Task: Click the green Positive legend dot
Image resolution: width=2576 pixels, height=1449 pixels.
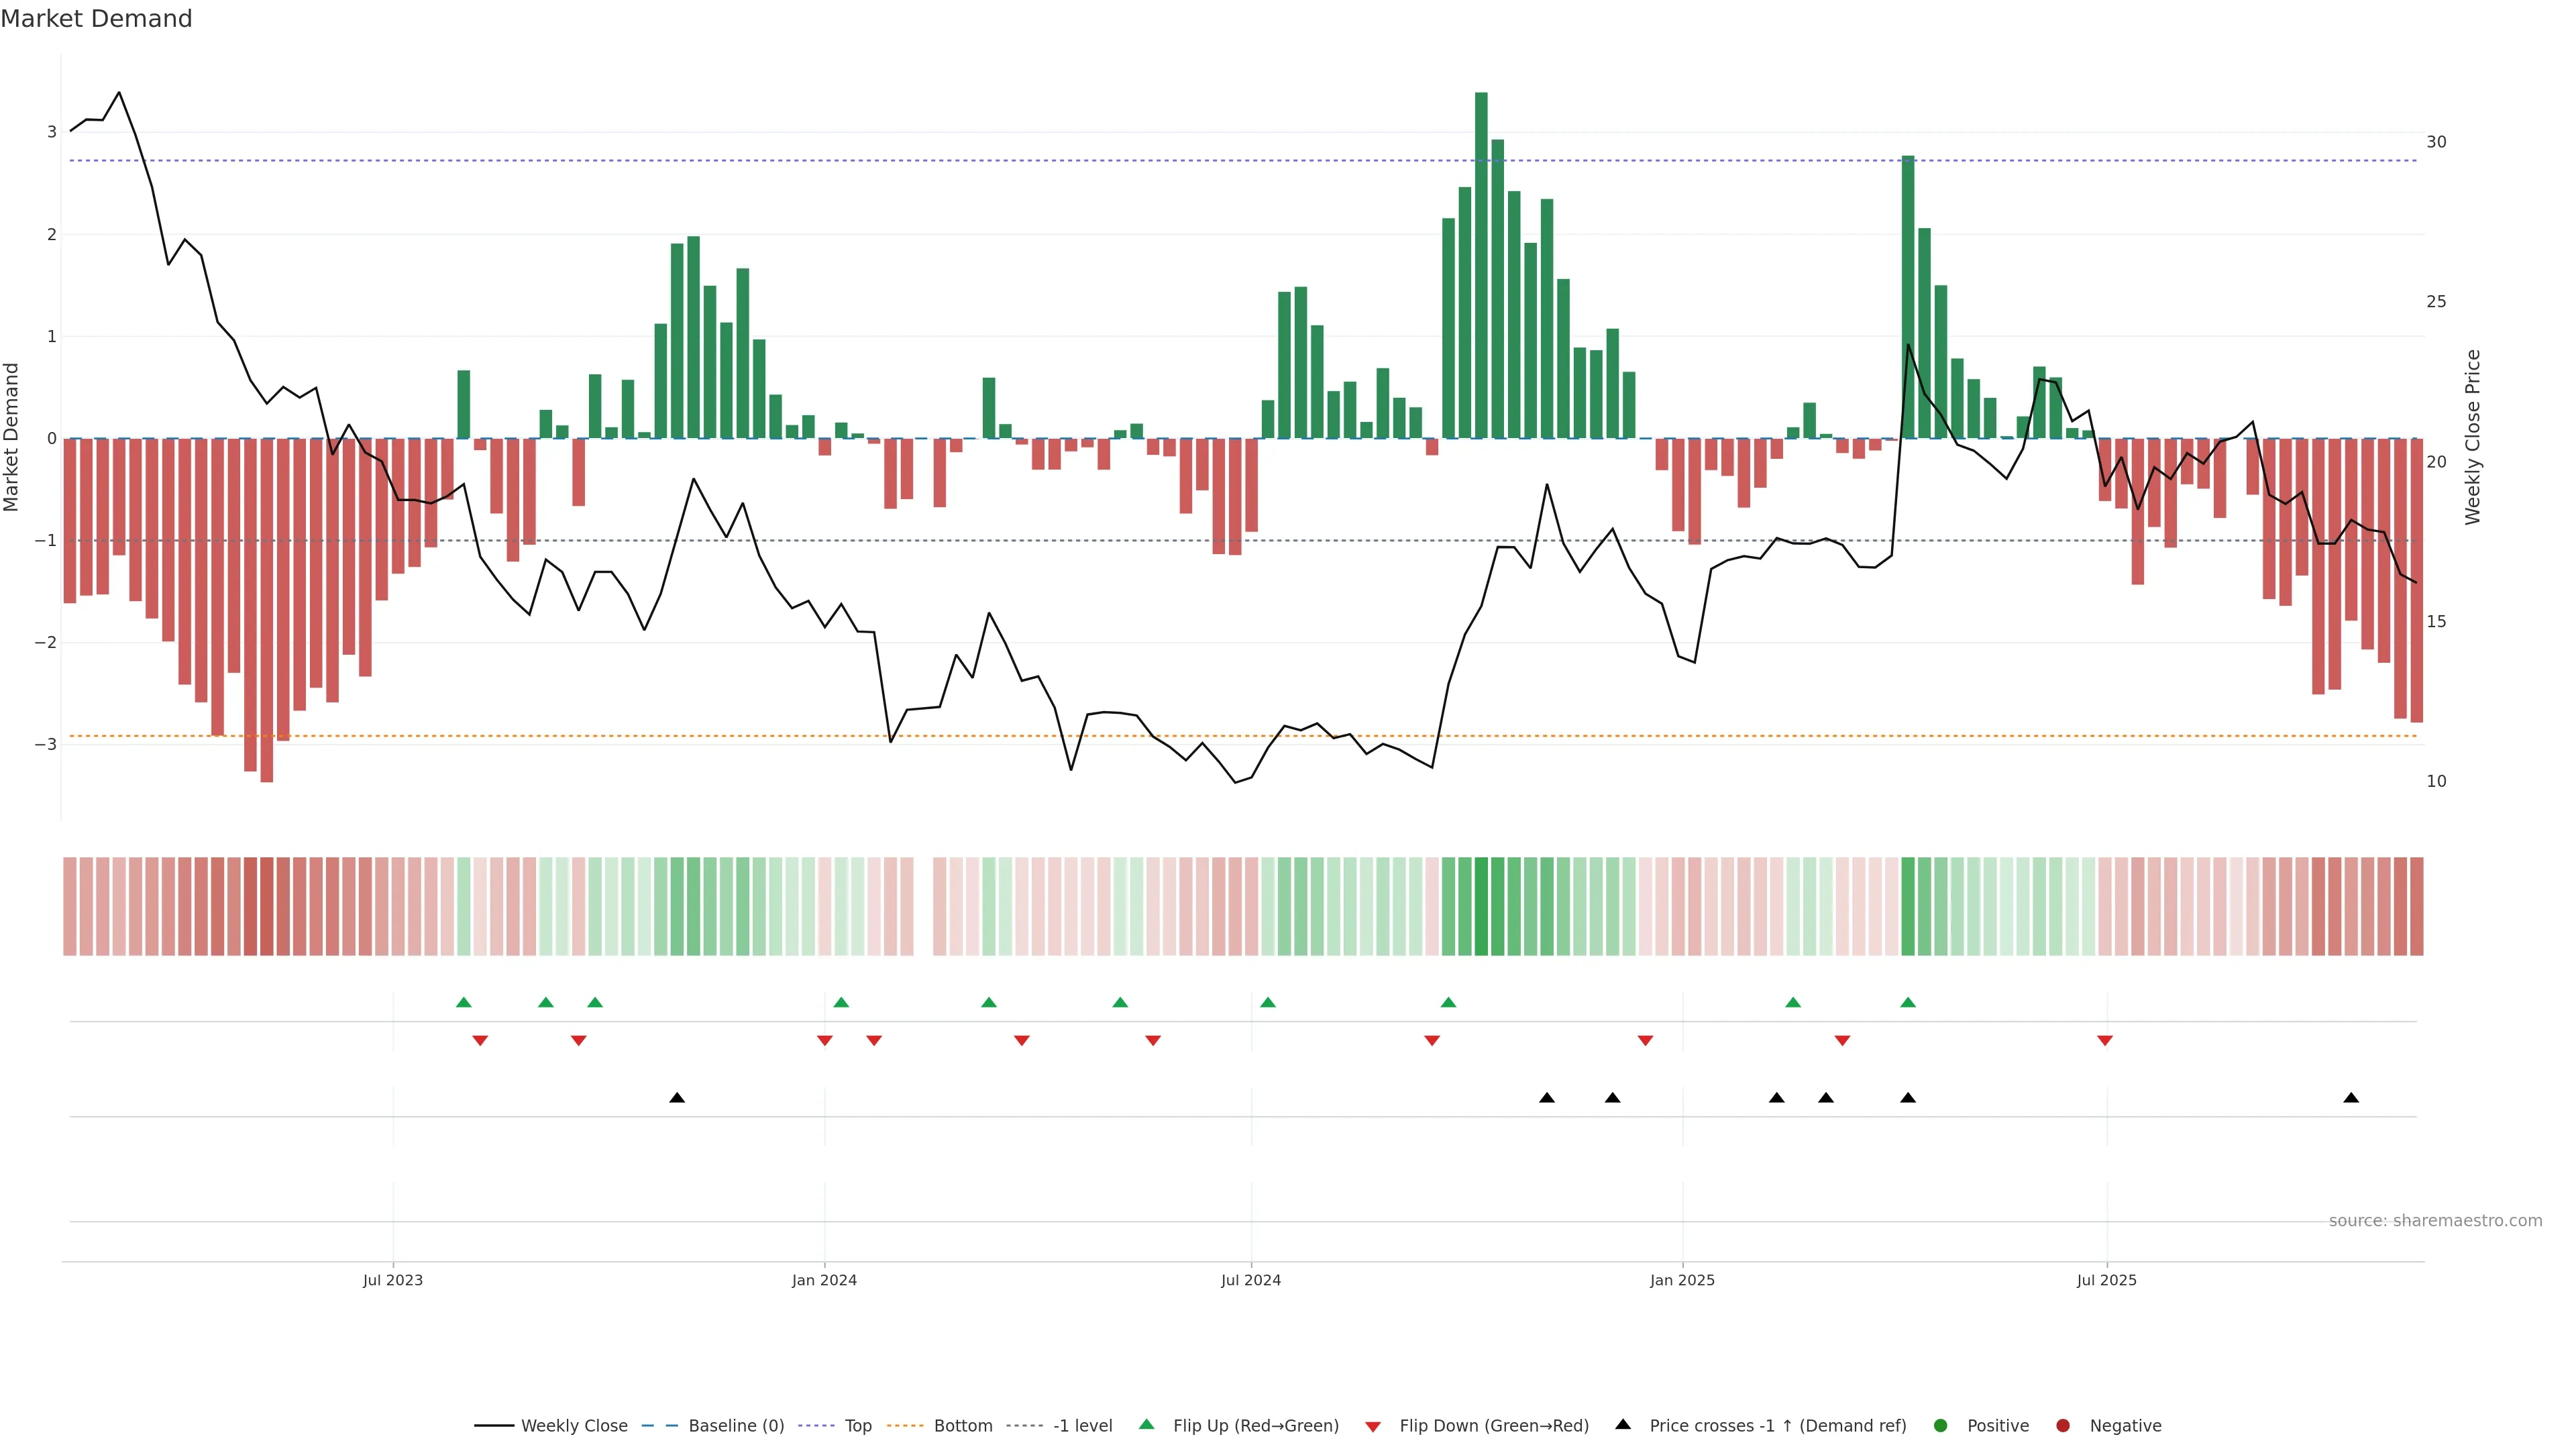Action: click(1941, 1426)
